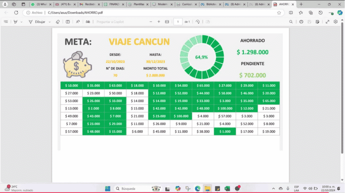Viewport: 345px width, 193px height.
Task: Click the $ 1.298.000 ahorrado amount
Action: [x=252, y=52]
